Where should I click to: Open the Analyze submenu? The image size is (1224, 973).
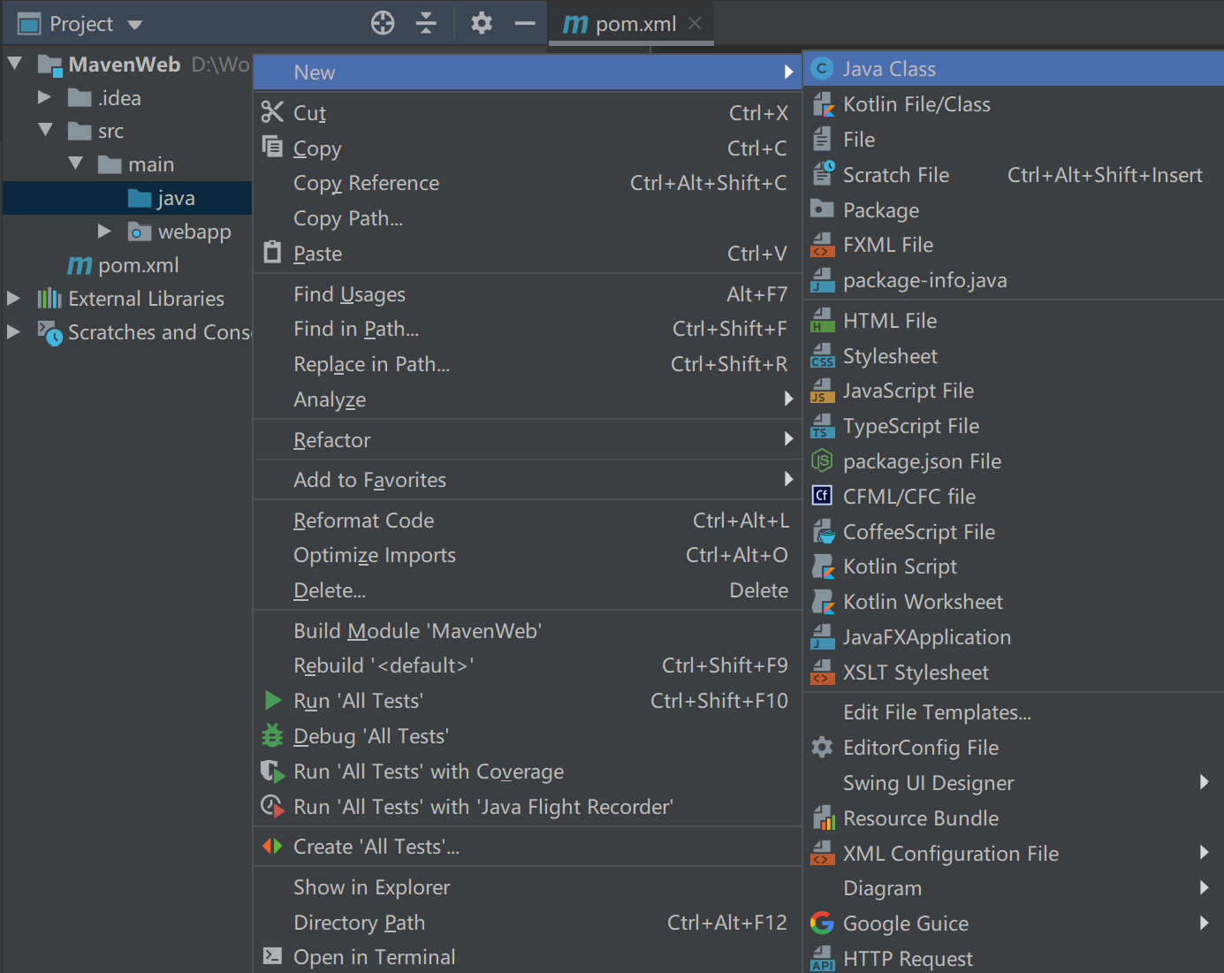[x=528, y=399]
